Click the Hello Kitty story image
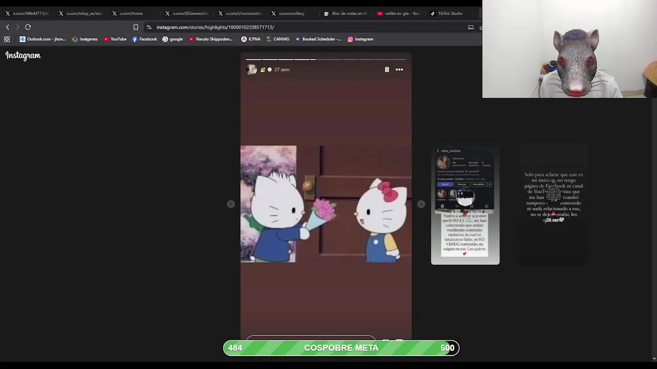Screen dimensions: 657x369 tap(326, 204)
